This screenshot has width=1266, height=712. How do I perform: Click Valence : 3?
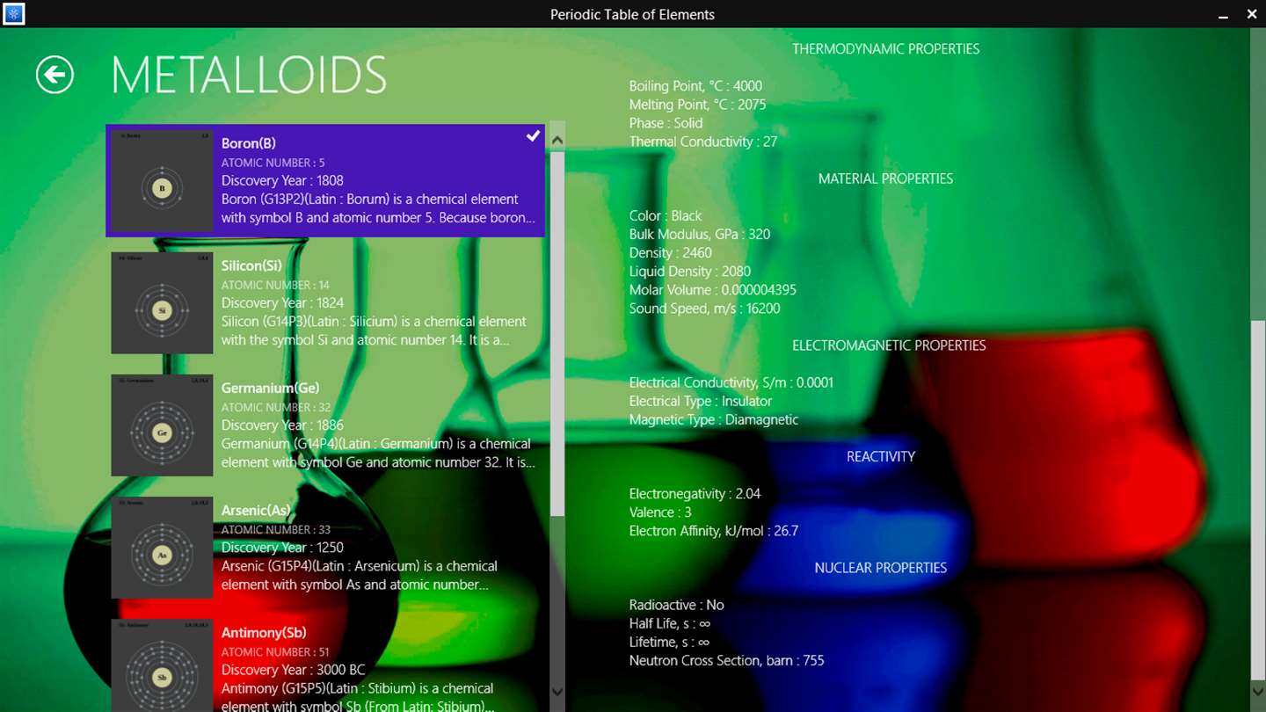[x=660, y=512]
